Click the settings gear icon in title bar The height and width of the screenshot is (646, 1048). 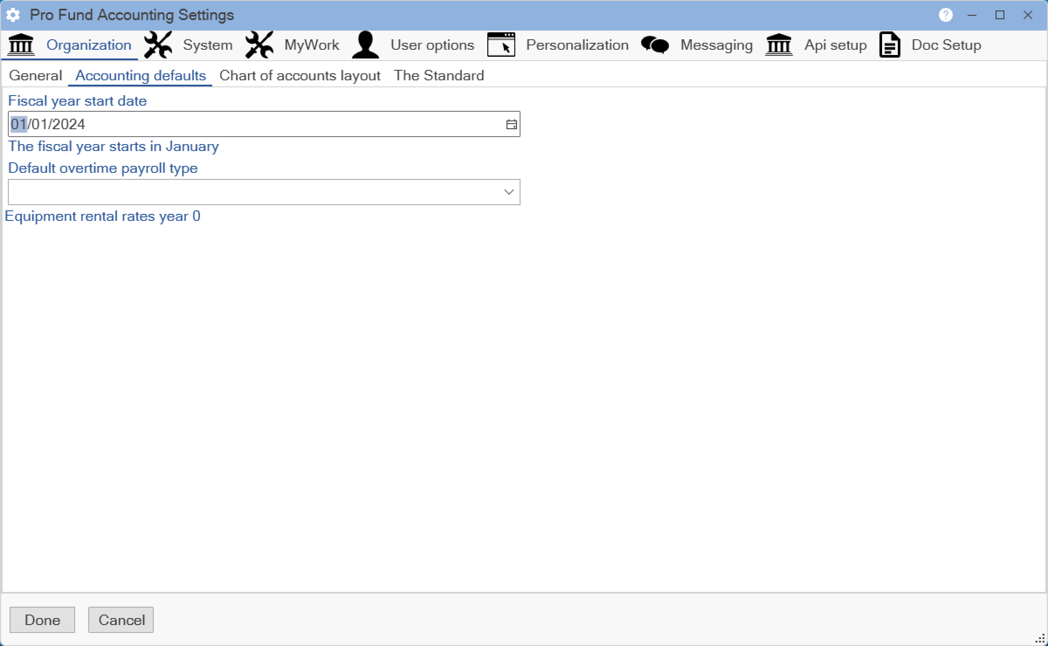tap(13, 15)
